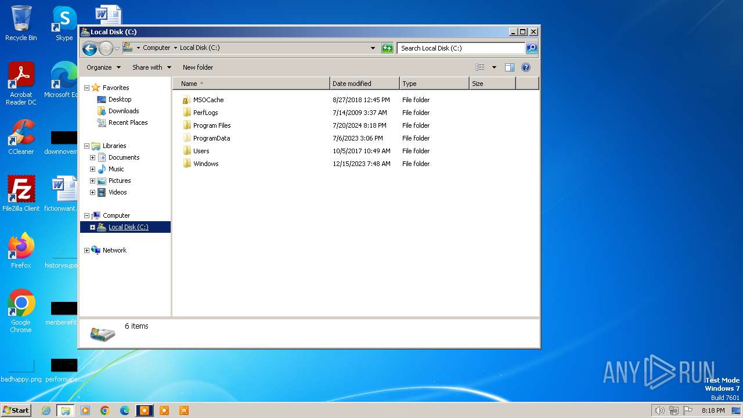Launch Microsoft Edge from taskbar
The width and height of the screenshot is (743, 418).
click(124, 410)
